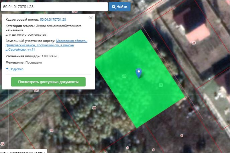Click label 28 right of map pin

click(x=160, y=85)
